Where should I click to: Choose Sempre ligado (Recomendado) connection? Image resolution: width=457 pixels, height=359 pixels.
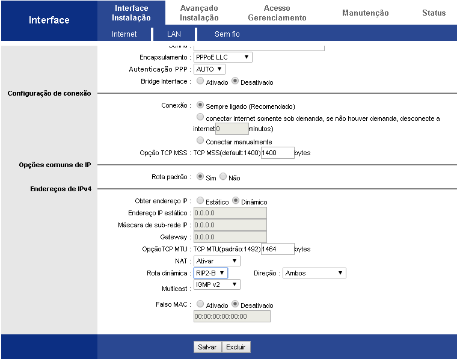coord(200,105)
